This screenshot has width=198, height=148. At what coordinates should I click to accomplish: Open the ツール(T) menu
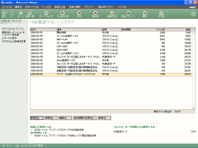(x=46, y=7)
